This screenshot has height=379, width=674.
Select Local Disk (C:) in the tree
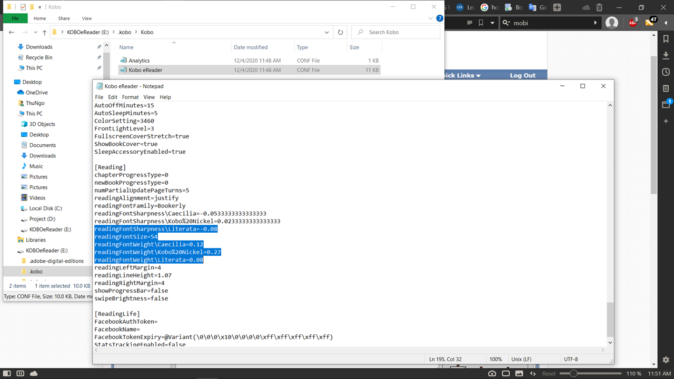click(45, 208)
